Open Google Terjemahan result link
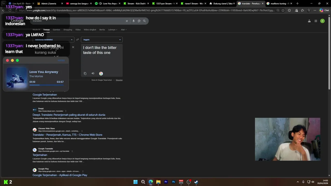This screenshot has width=331, height=186. pos(45,95)
